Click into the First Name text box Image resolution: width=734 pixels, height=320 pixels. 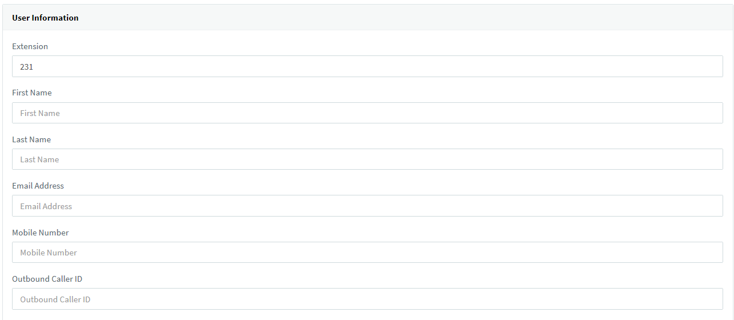click(367, 113)
